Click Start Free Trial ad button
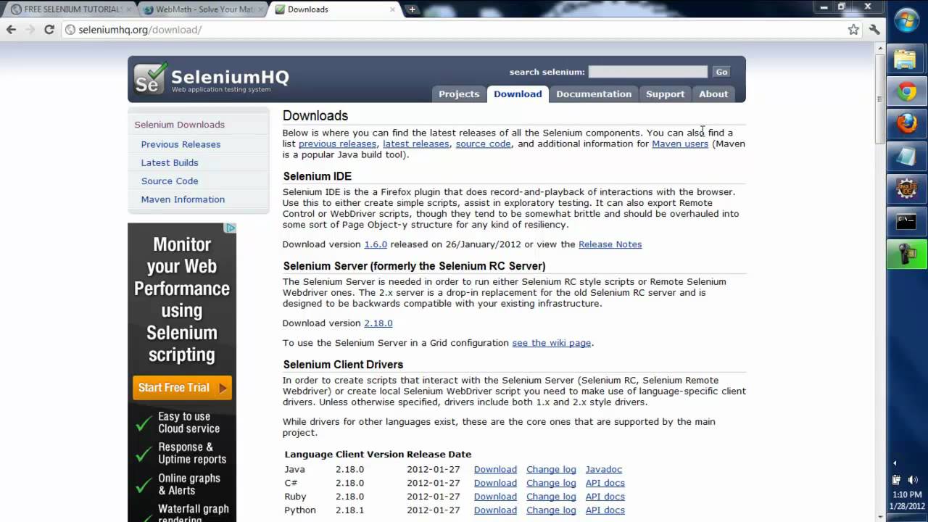This screenshot has height=522, width=928. tap(182, 388)
